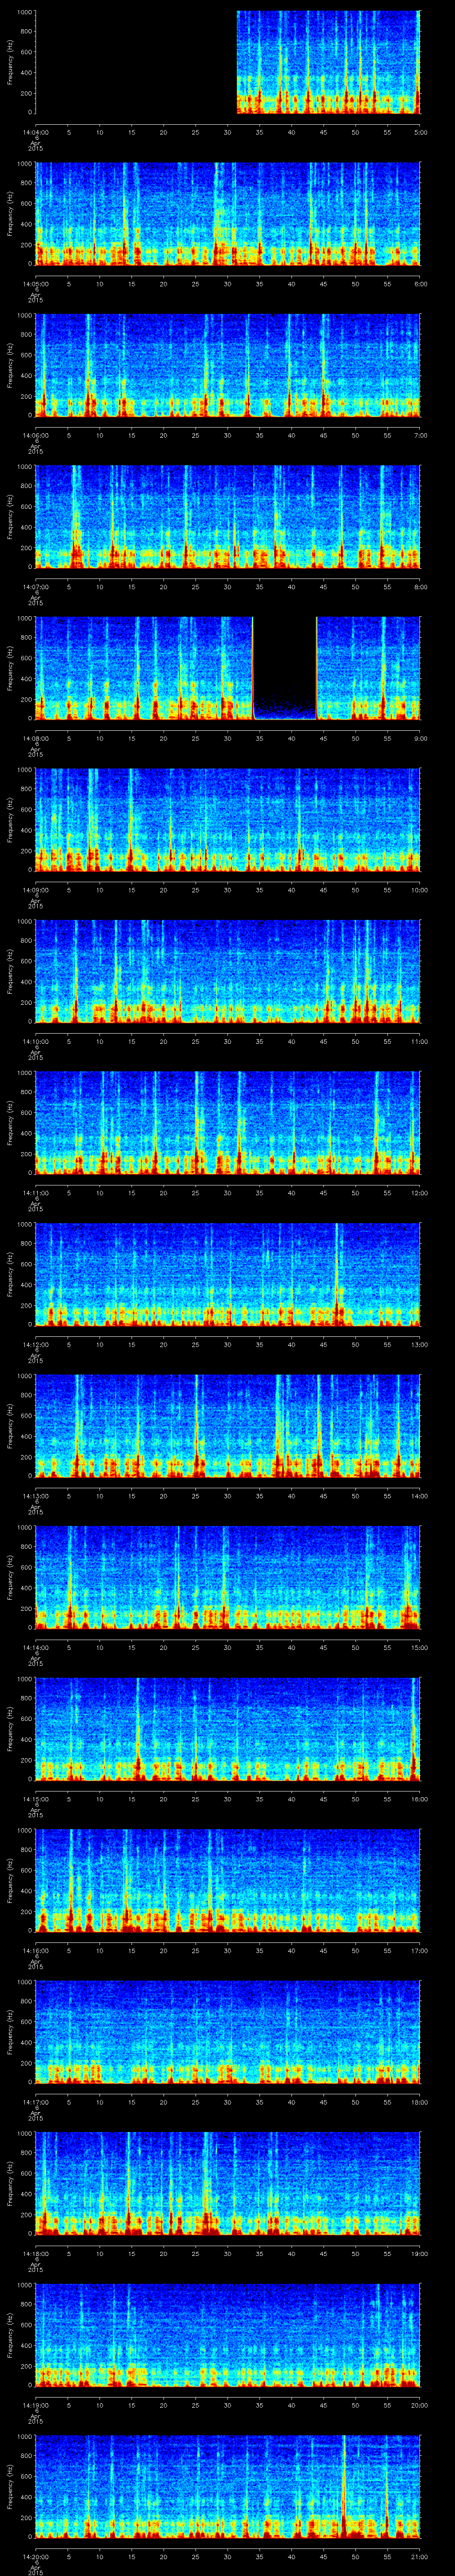The height and width of the screenshot is (2576, 455).
Task: Select the spectrogram panel starting at 14:04:00
Action: tap(228, 62)
